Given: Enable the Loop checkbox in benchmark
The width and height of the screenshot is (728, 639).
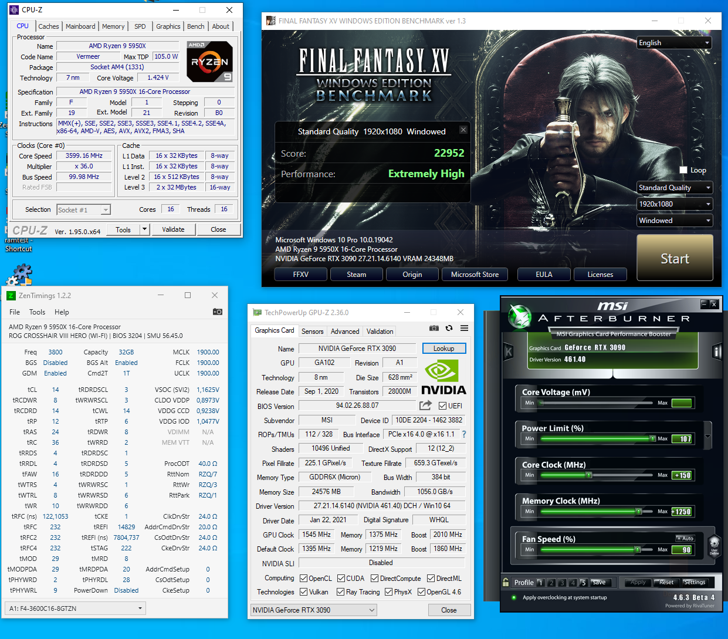Looking at the screenshot, I should [683, 170].
